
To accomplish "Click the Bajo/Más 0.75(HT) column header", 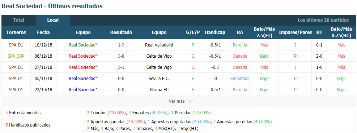I will tap(341, 32).
